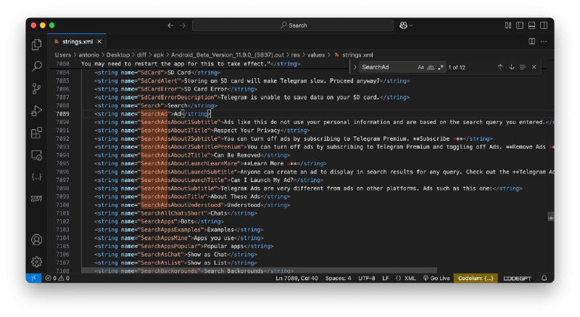Open Source Control view
The image size is (580, 317).
(36, 88)
